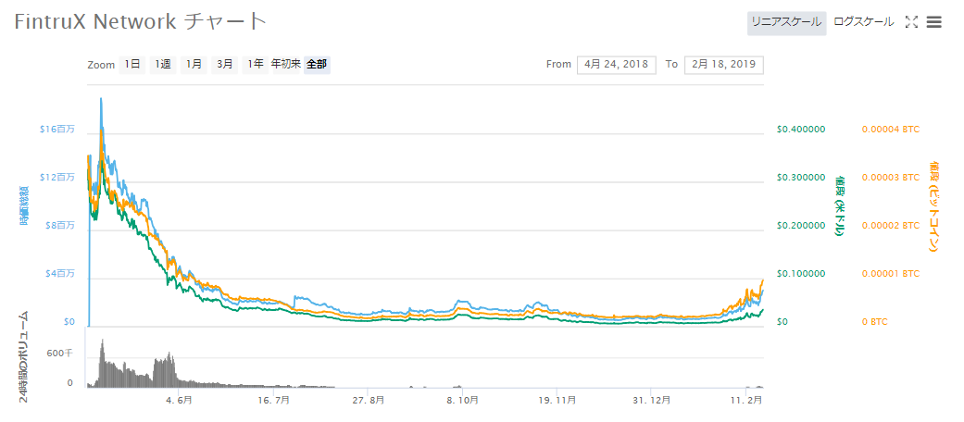Select the 1週 zoom range
The width and height of the screenshot is (964, 422).
[x=163, y=65]
